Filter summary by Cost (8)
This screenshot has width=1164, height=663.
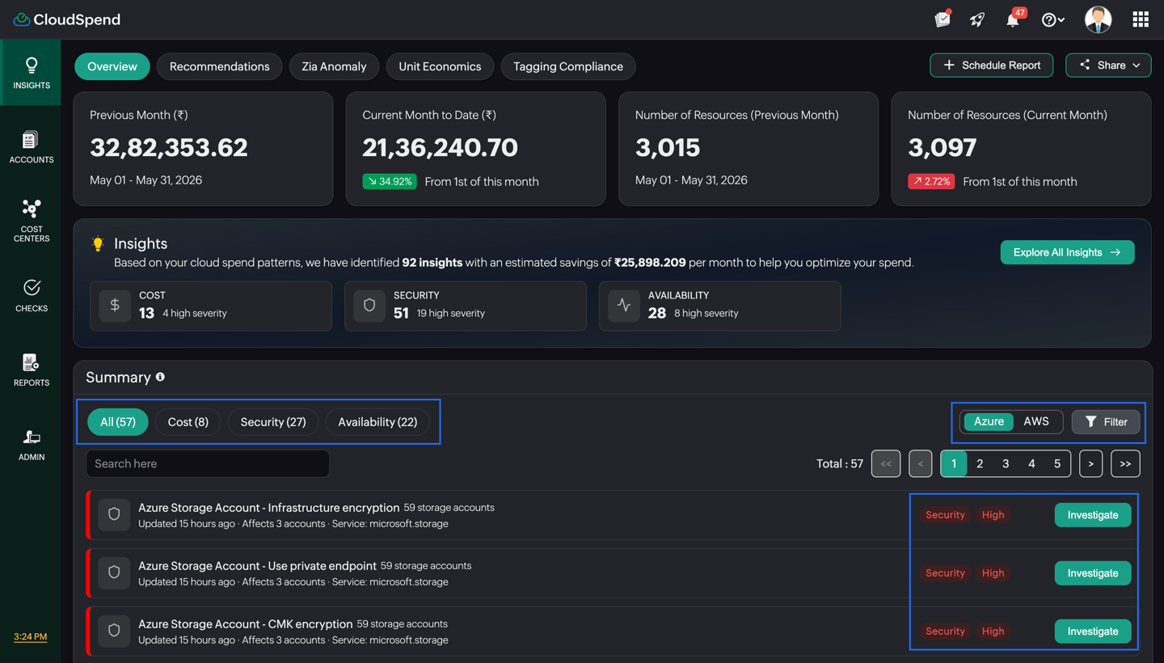point(188,421)
